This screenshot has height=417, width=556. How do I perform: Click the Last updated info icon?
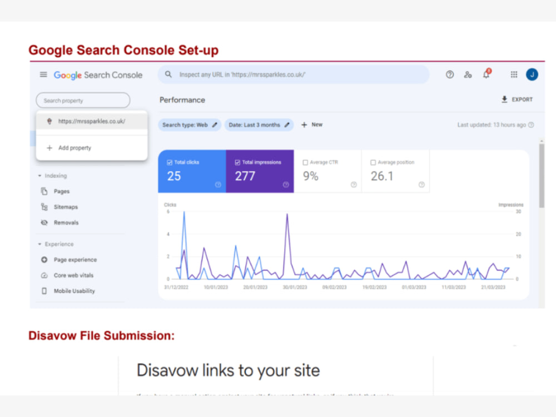[x=531, y=125]
